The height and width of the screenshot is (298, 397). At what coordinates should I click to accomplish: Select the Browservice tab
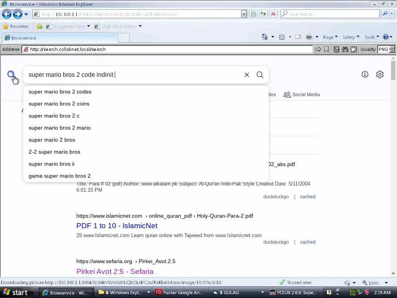pos(60,38)
